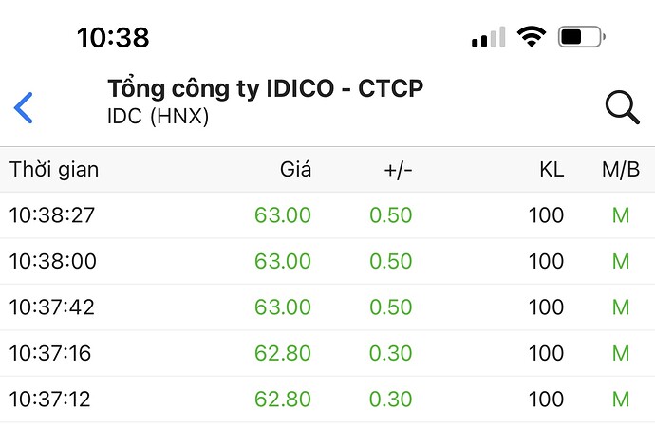Tap the KL column header
The width and height of the screenshot is (655, 428).
[x=551, y=170]
